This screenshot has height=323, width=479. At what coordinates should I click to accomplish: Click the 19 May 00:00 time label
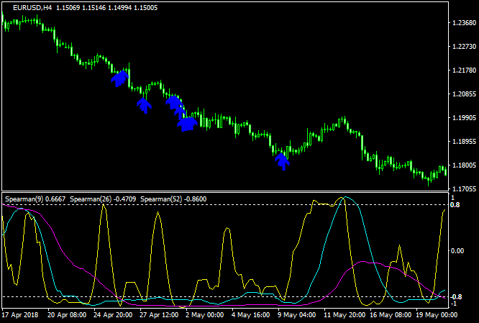(x=437, y=315)
